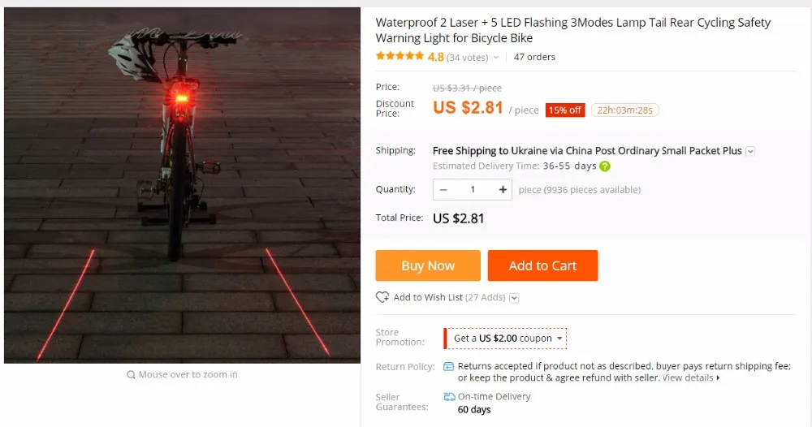Increase quantity with the plus button
812x427 pixels.
503,189
